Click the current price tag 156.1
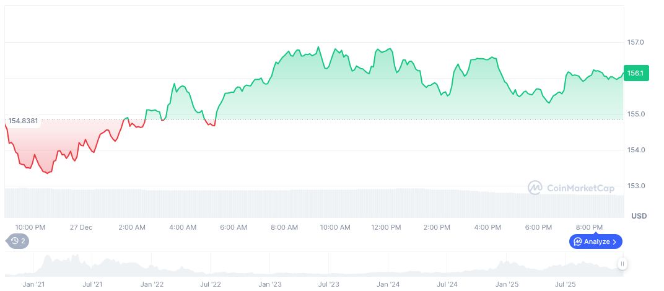The width and height of the screenshot is (664, 291). pyautogui.click(x=636, y=73)
